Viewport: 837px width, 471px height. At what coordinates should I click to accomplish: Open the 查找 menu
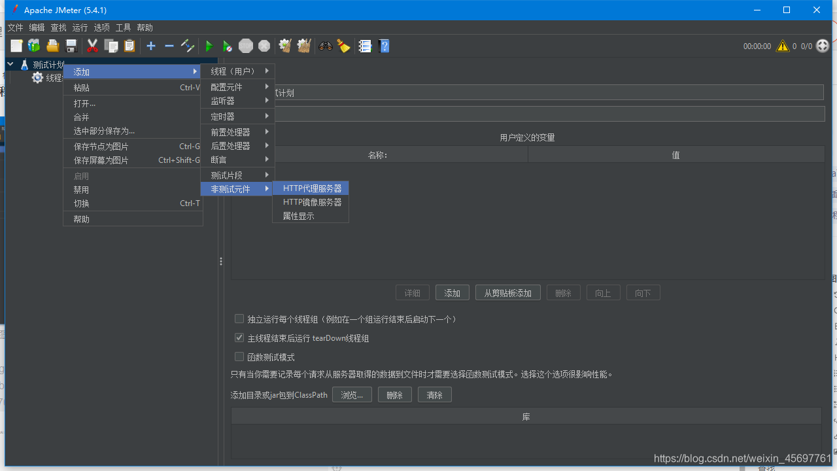click(58, 27)
